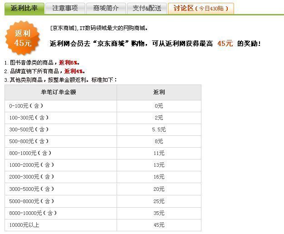284x234 pixels.
Task: Switch to the 返利比率 tab
Action: pyautogui.click(x=24, y=8)
